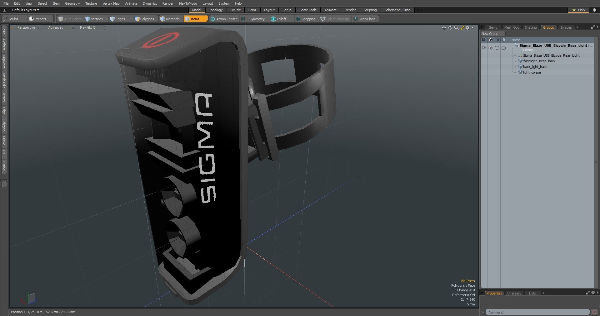Image resolution: width=600 pixels, height=316 pixels.
Task: Add a new tab beside Lists
Action: [543, 293]
